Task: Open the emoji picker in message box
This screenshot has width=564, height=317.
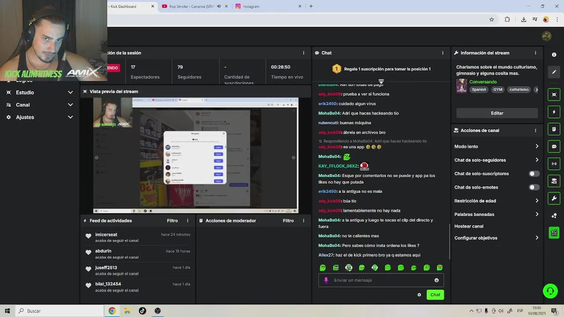Action: pos(437,280)
